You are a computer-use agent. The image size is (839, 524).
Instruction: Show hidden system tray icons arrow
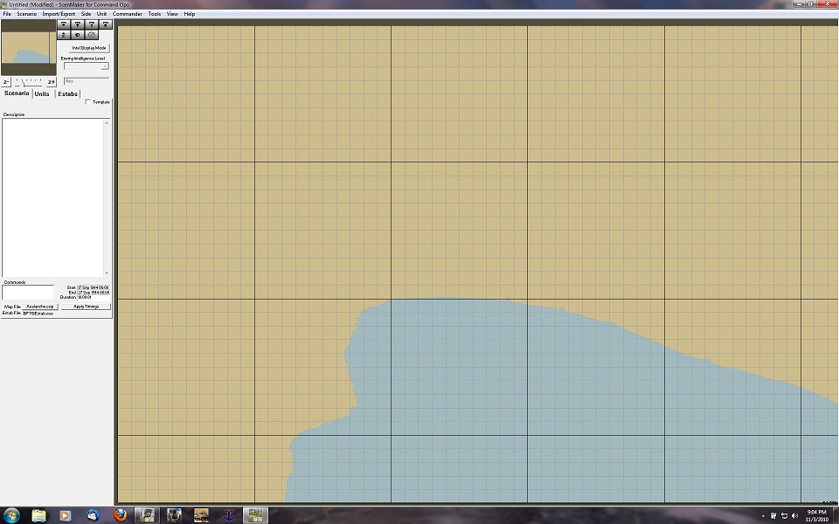tap(763, 516)
